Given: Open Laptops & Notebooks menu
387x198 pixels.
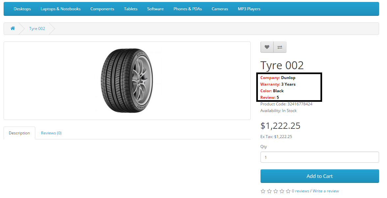Looking at the screenshot, I should 61,9.
